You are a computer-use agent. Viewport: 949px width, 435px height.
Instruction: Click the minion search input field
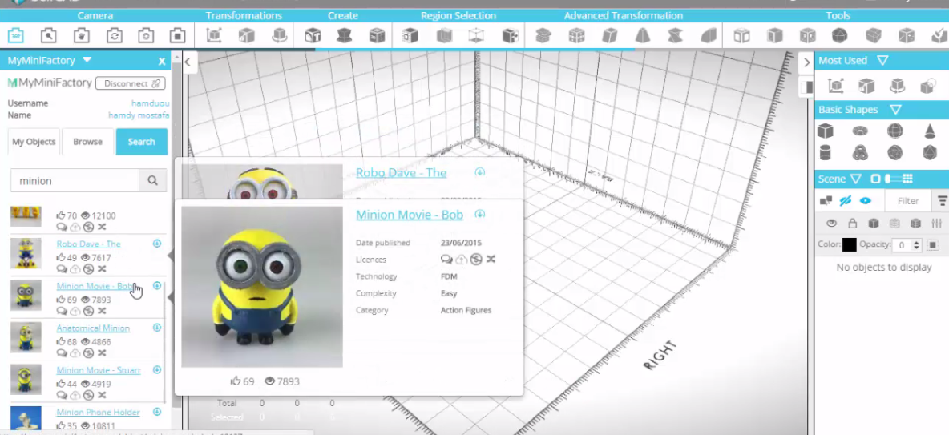[x=75, y=180]
